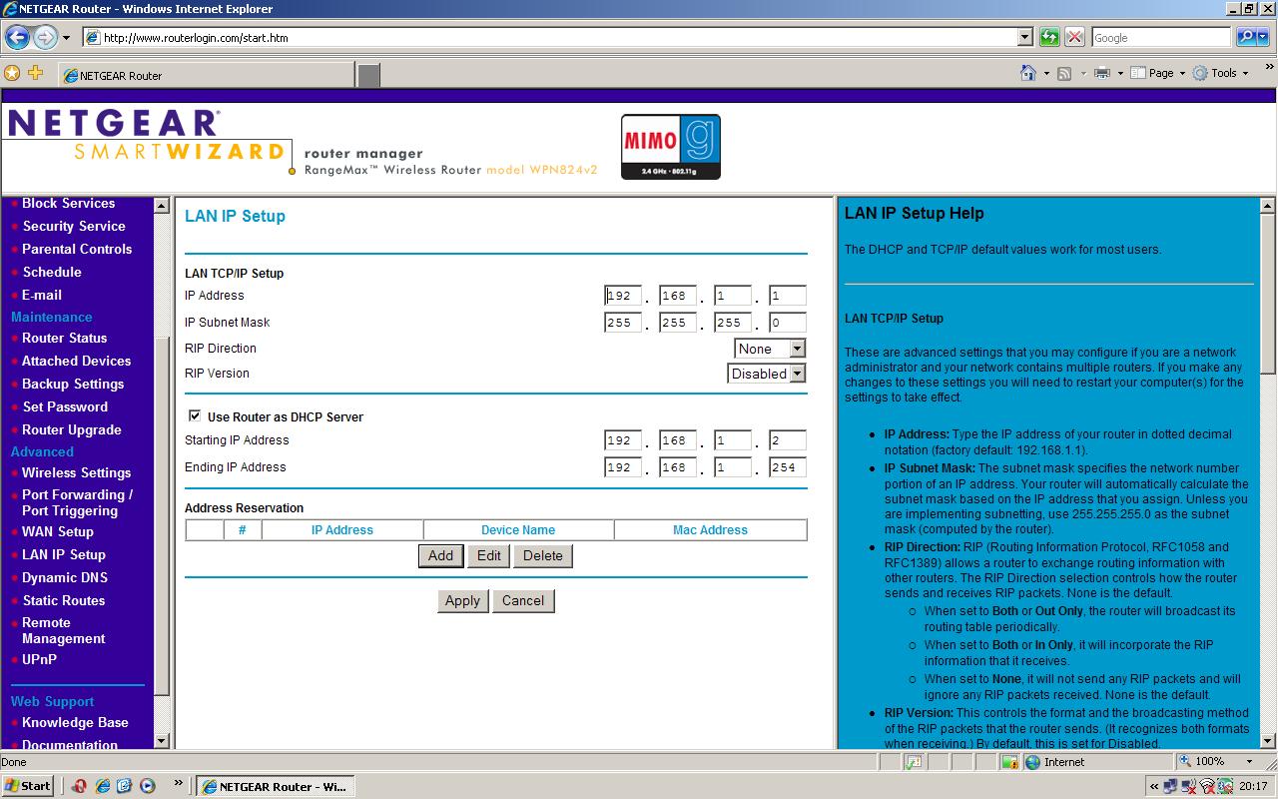The width and height of the screenshot is (1278, 799).
Task: Click Ending IP Address last octet field
Action: click(x=787, y=467)
